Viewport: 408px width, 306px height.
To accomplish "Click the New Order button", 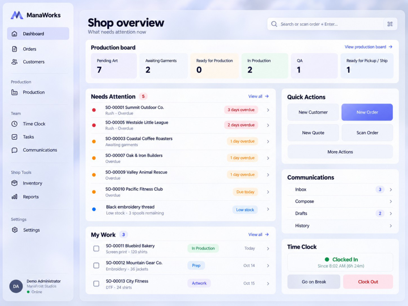I will (x=367, y=112).
